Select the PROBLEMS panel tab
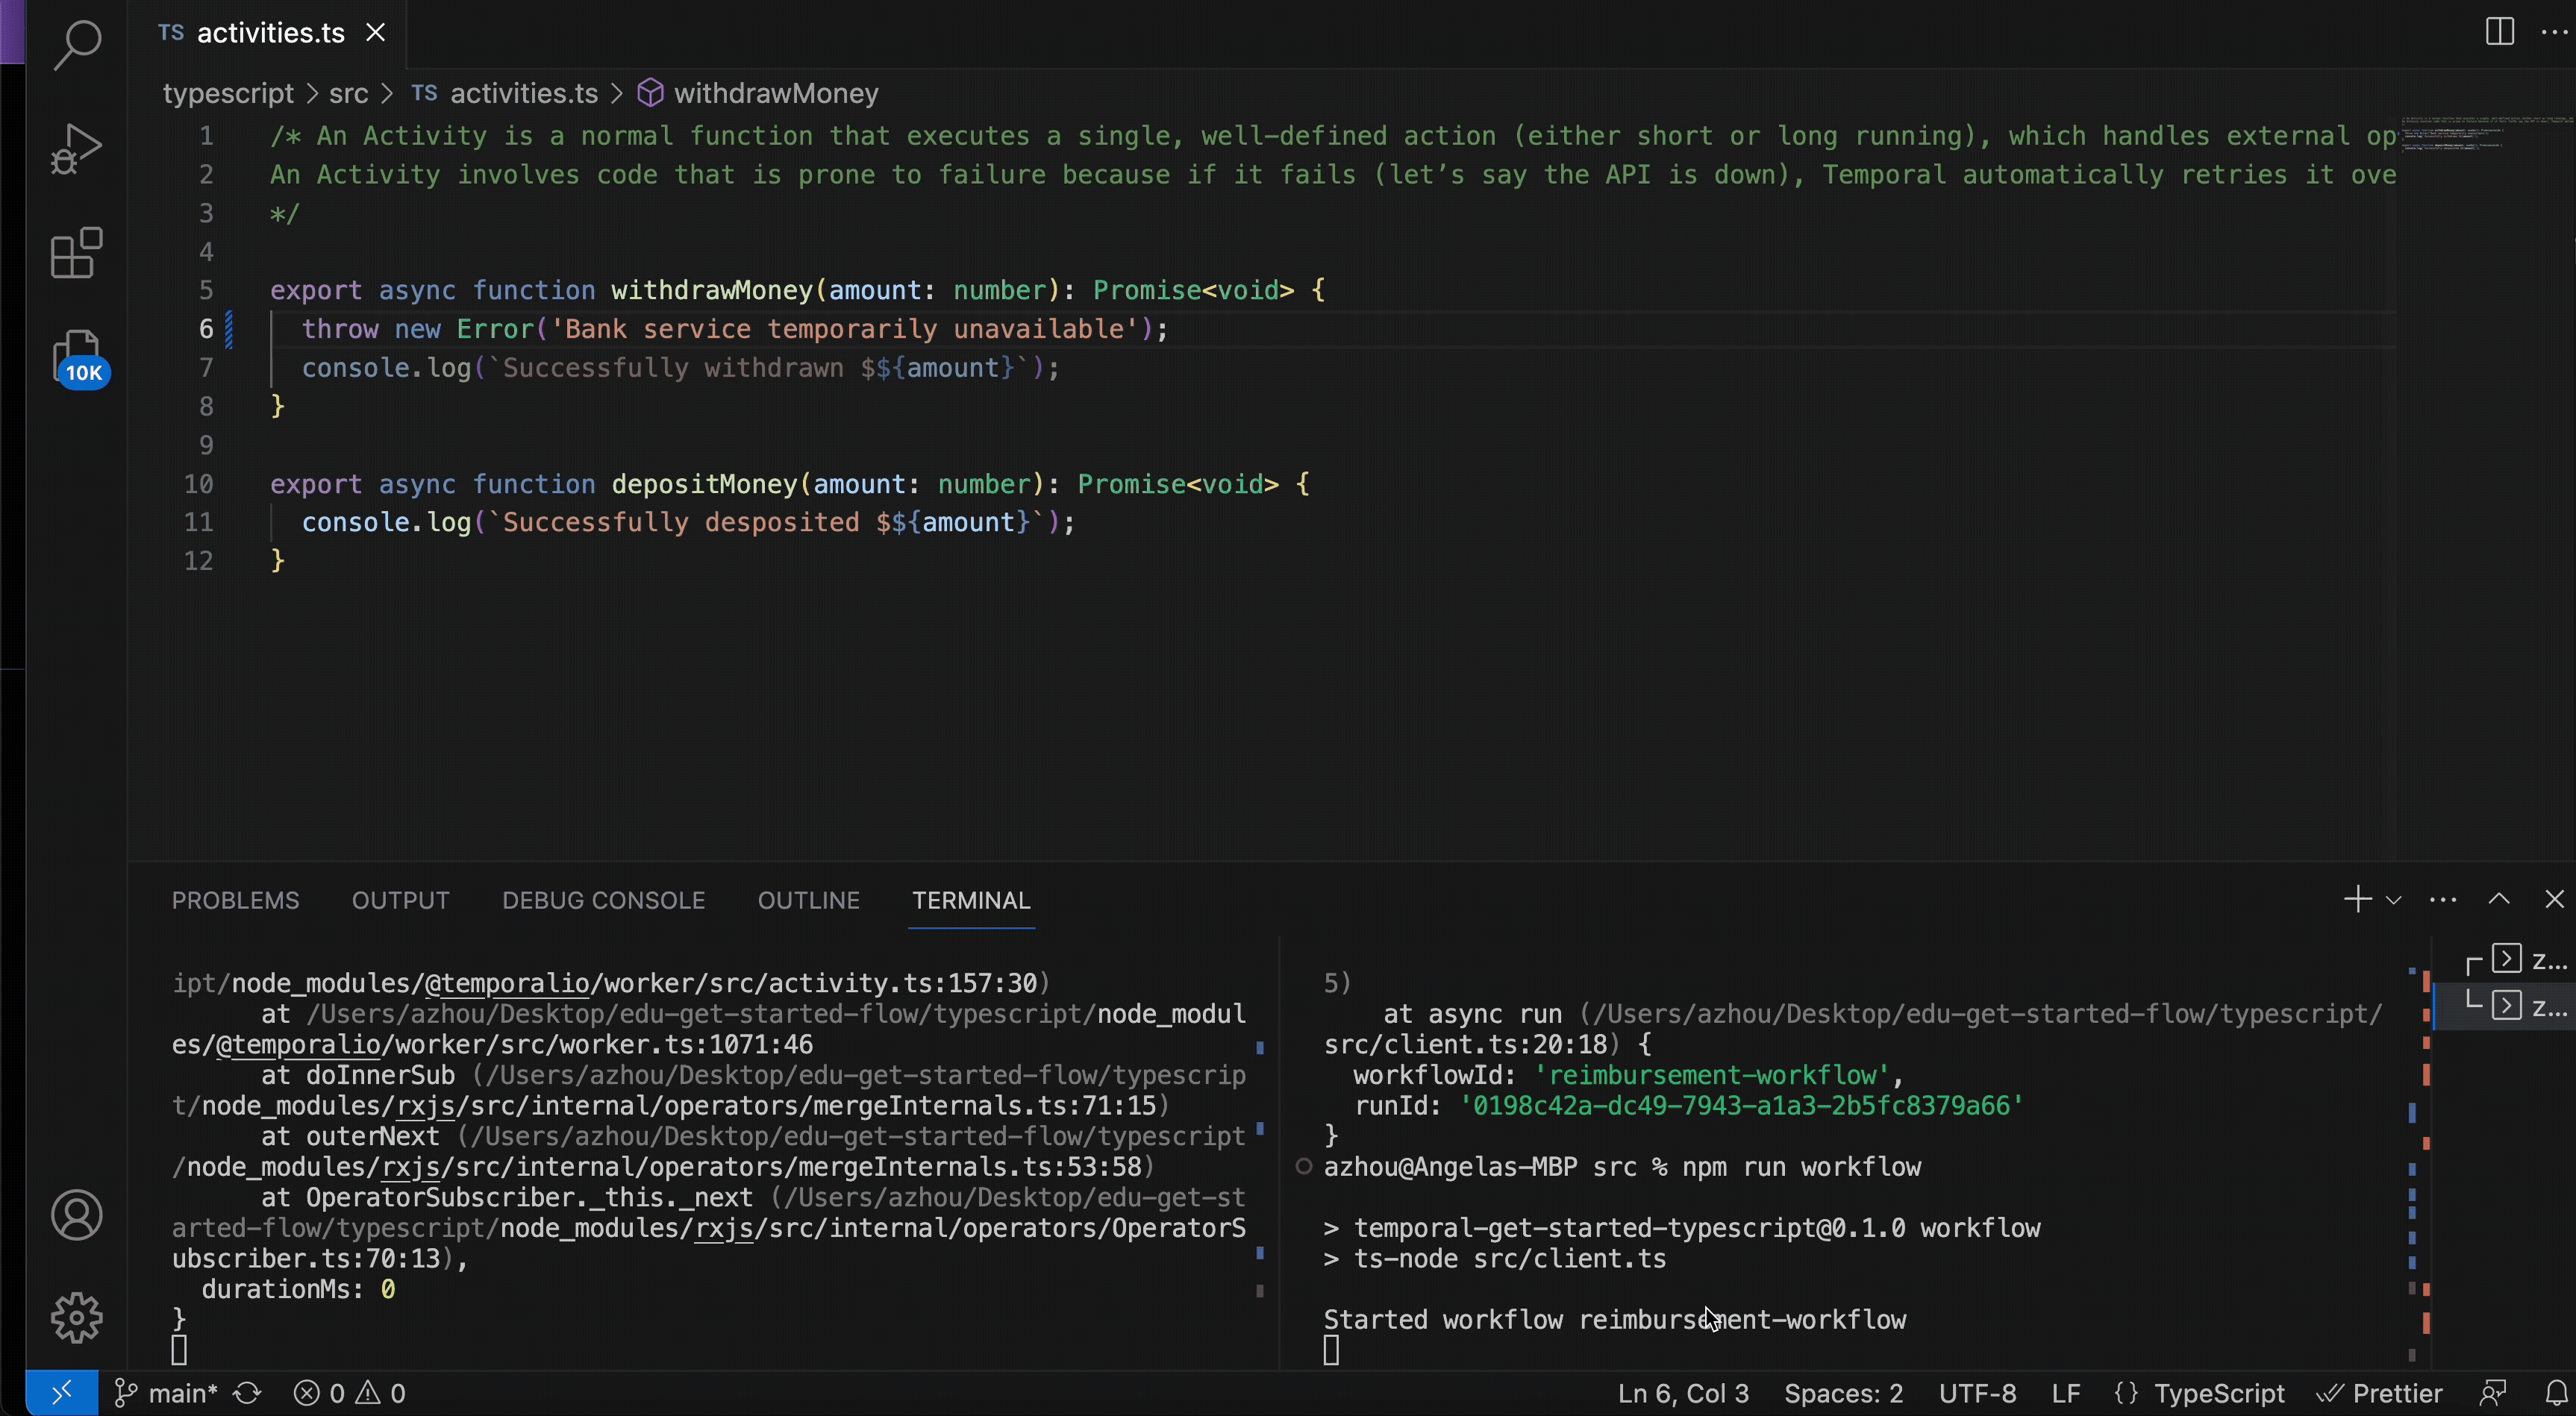Screen dimensions: 2576x1416 [235, 899]
